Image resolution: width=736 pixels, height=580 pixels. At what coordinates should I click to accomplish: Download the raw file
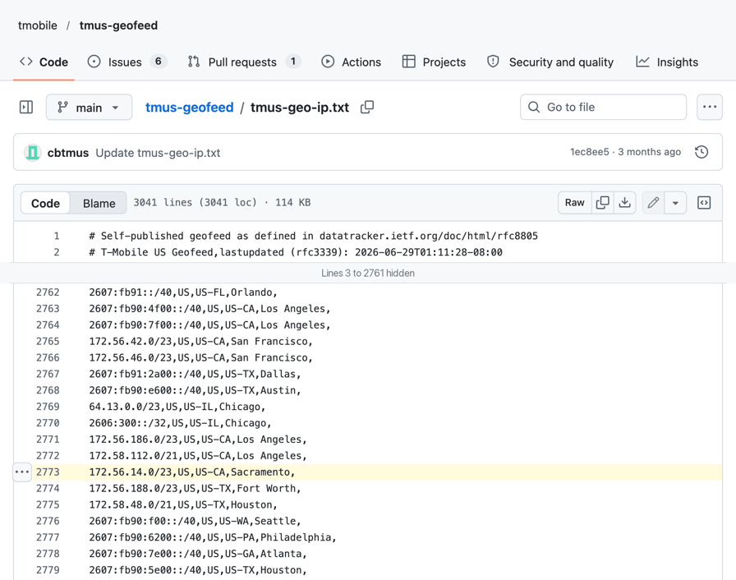625,203
